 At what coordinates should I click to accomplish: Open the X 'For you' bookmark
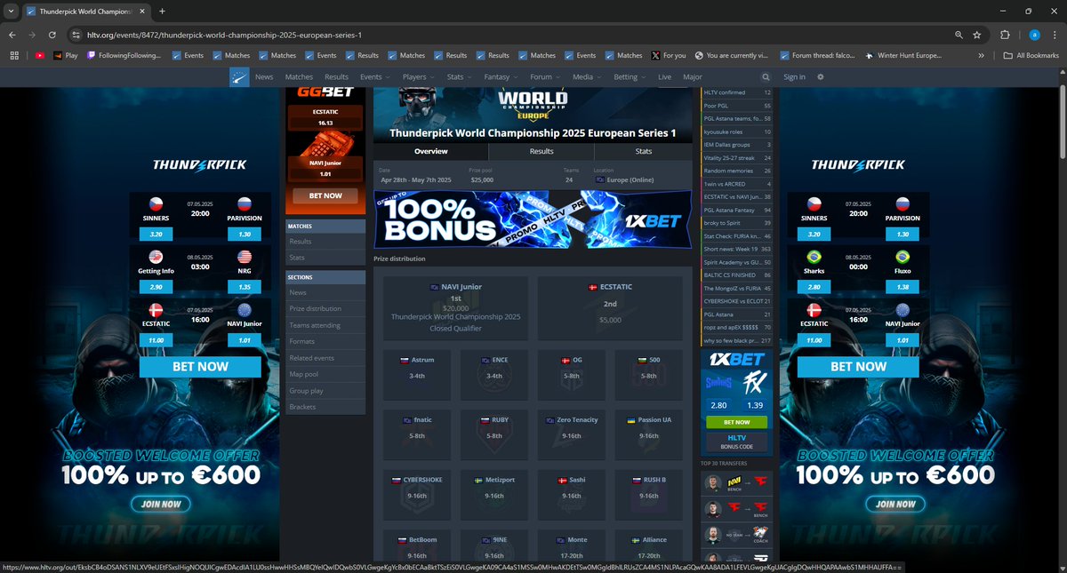pos(669,55)
